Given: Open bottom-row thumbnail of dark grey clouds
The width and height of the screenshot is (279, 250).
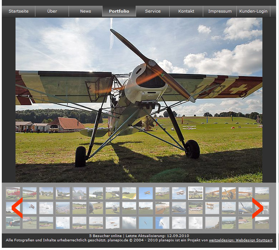Looking at the screenshot, I should point(129,223).
